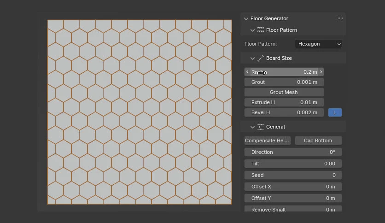Viewport: 385px width, 223px height.
Task: Click the Bevel H field
Action: point(284,112)
